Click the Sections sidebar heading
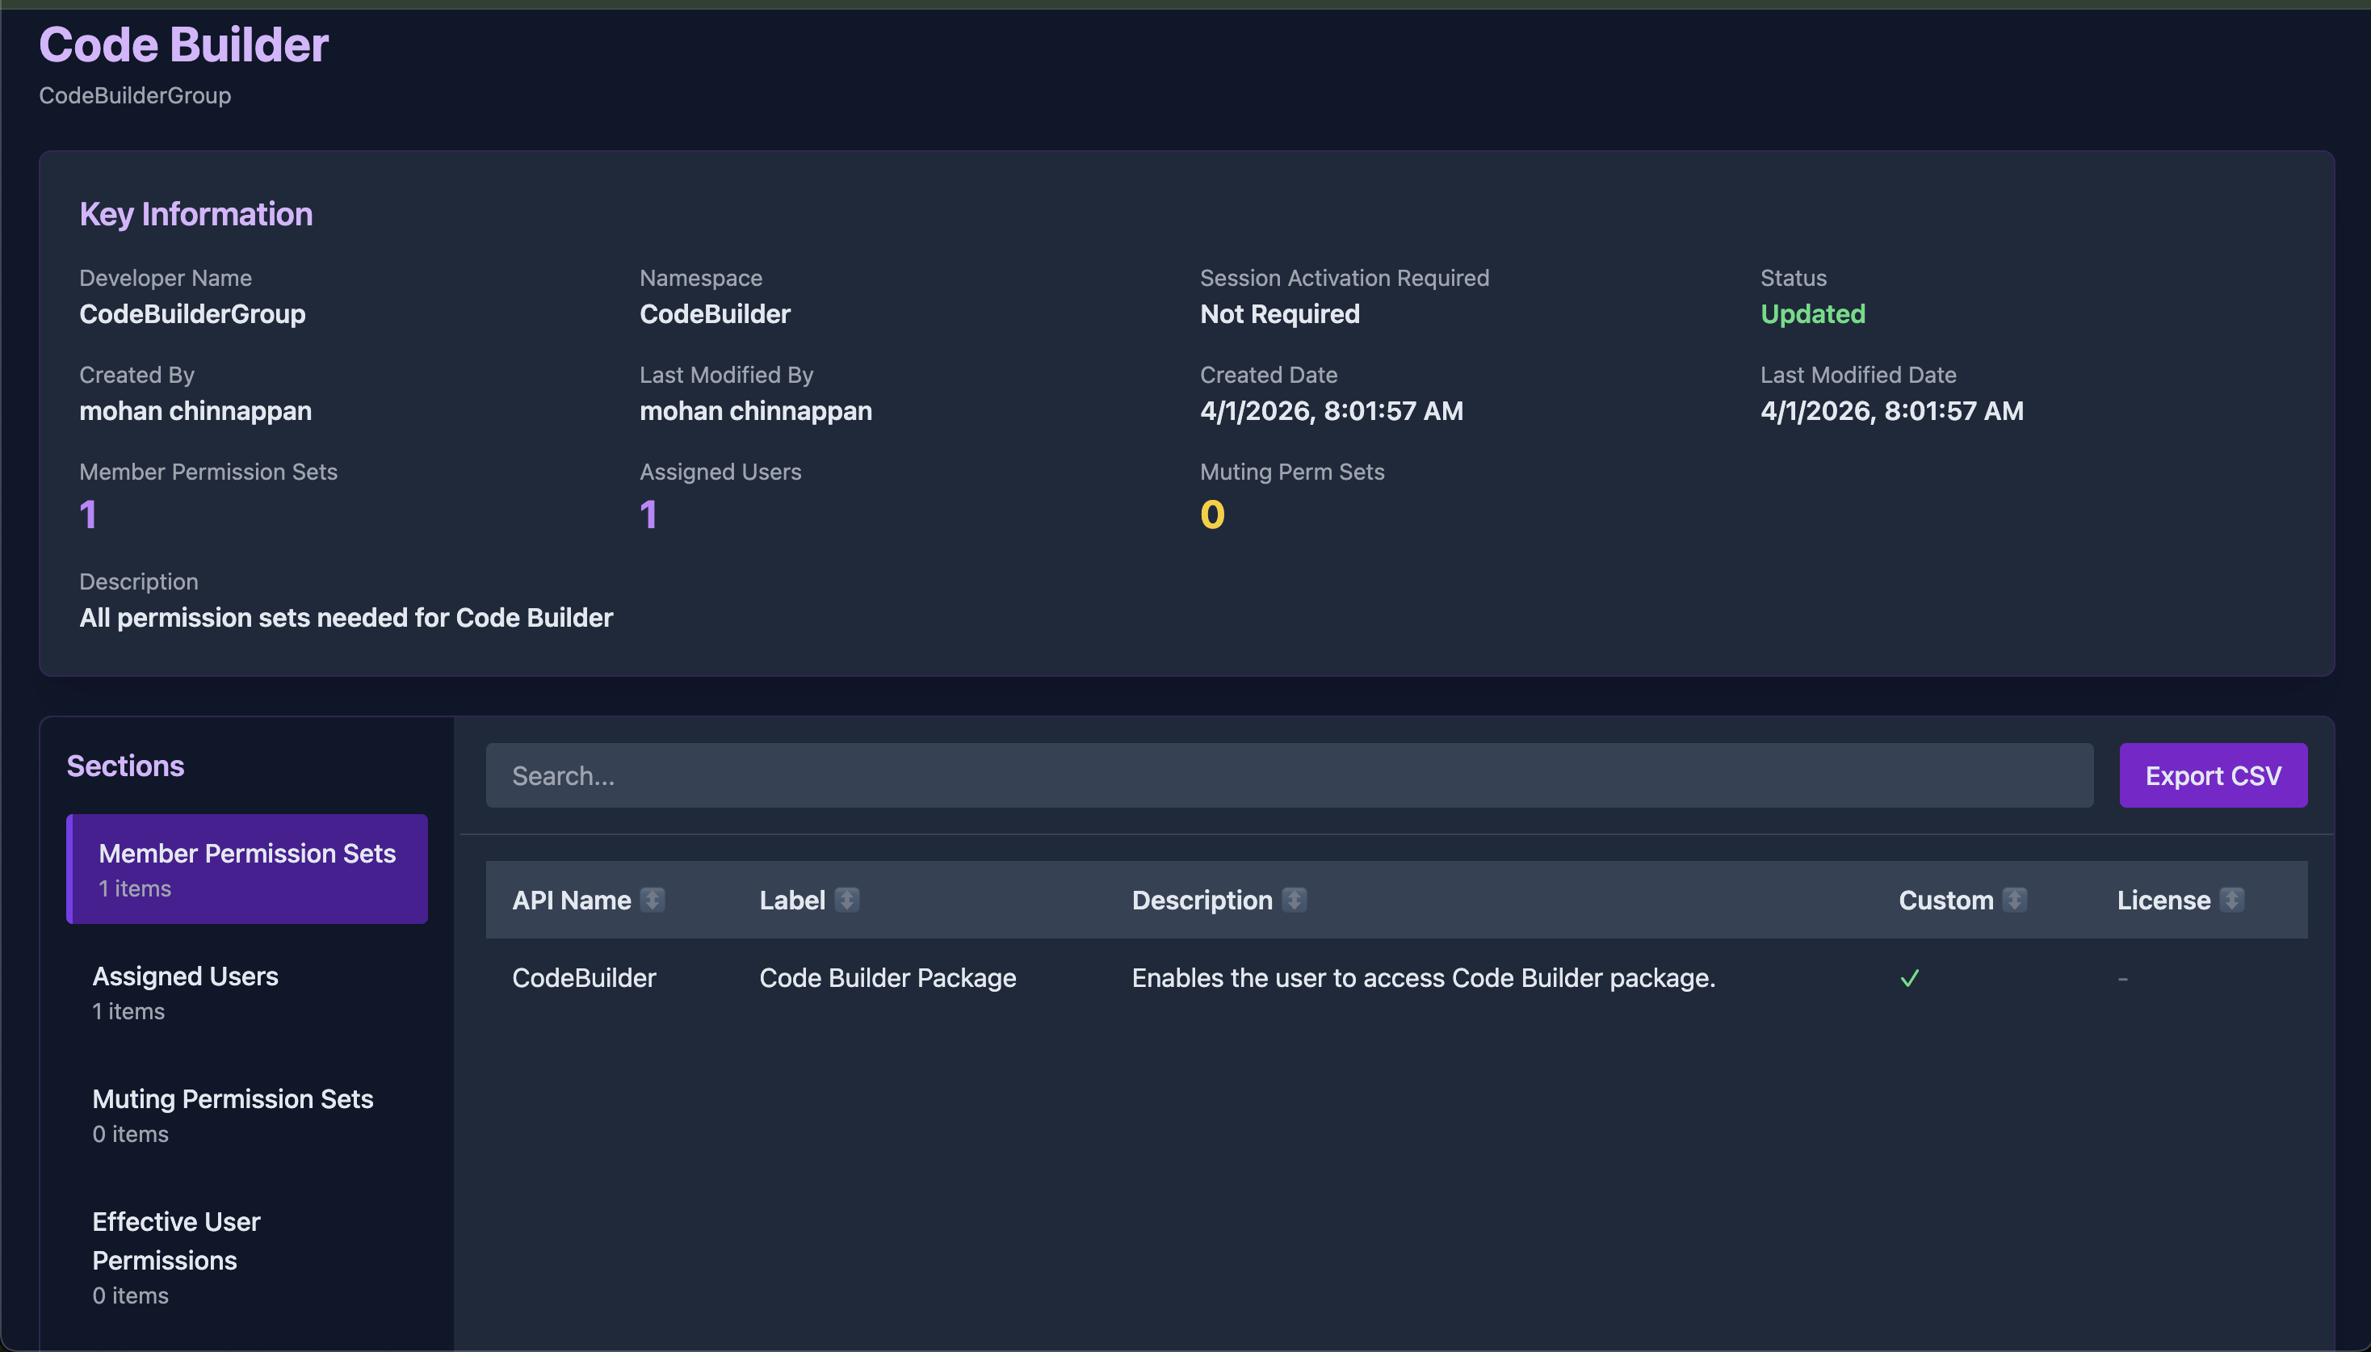Viewport: 2371px width, 1352px height. [x=125, y=766]
